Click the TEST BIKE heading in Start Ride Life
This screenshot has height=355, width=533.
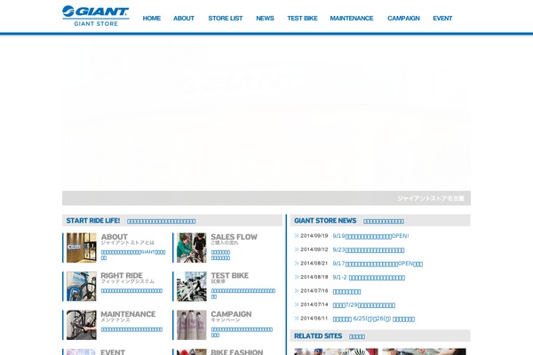(x=229, y=275)
